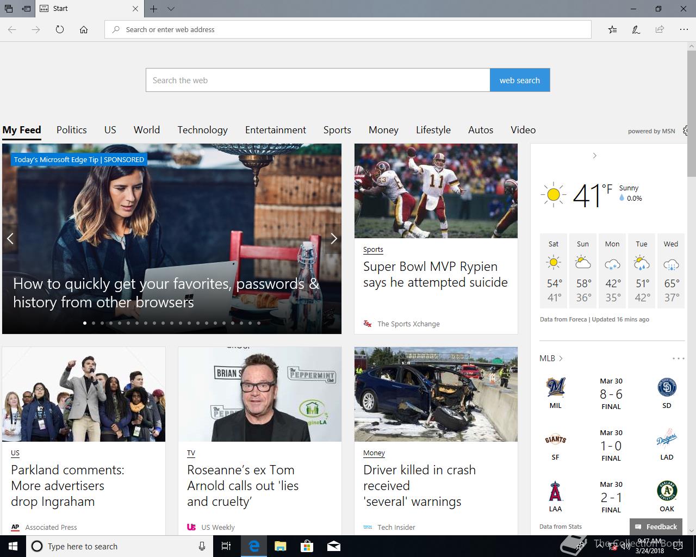
Task: Show tabs you've set aside
Action: 9,9
